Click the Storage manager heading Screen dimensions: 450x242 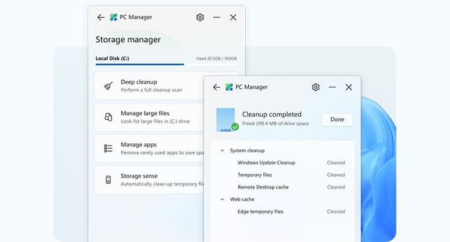coord(128,40)
